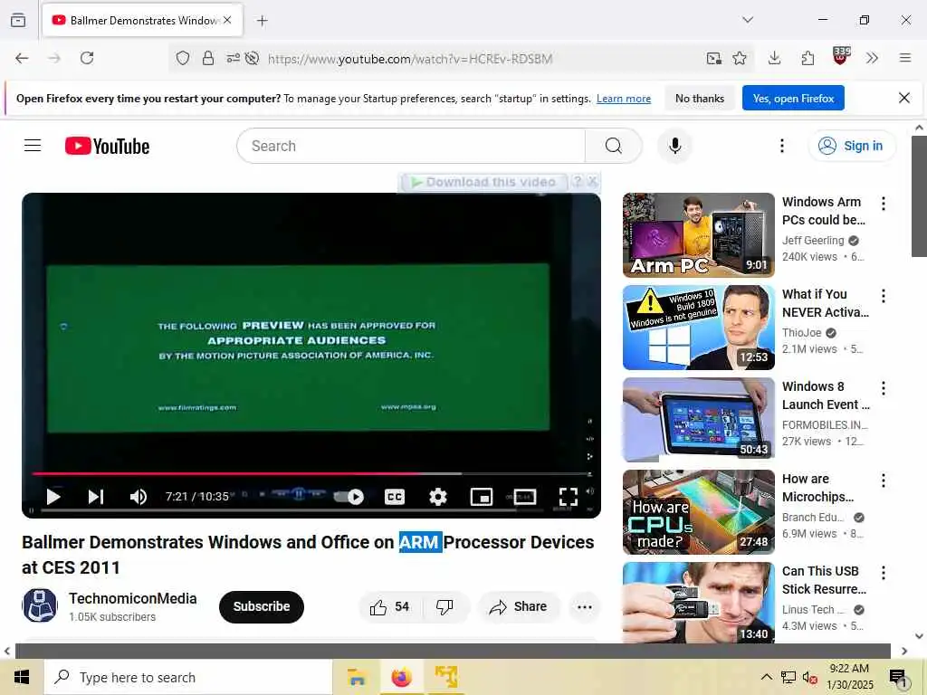Decline with No thanks button

(x=700, y=98)
